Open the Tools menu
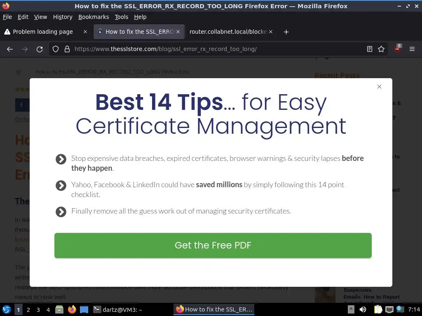 (122, 17)
